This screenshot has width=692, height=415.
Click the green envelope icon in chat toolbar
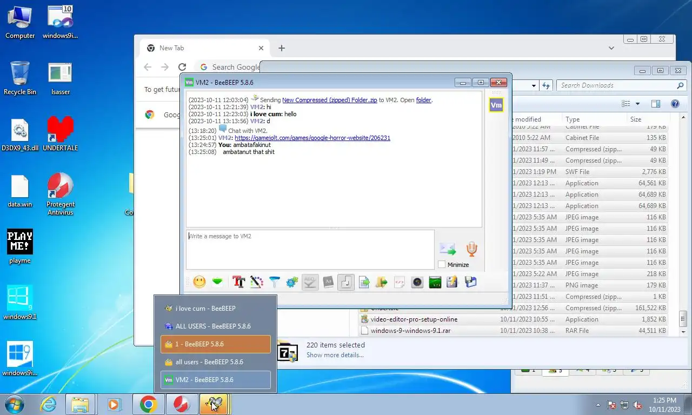point(217,282)
